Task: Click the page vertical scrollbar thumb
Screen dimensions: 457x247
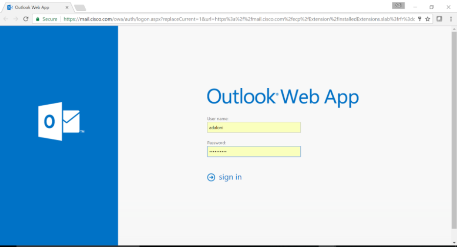Action: coord(454,130)
